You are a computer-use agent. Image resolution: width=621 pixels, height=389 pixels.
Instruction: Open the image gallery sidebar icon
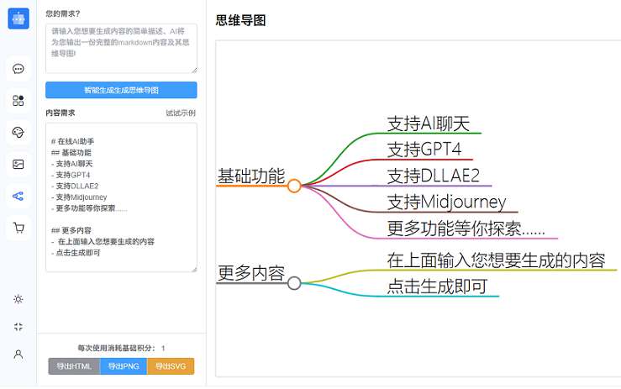point(18,164)
